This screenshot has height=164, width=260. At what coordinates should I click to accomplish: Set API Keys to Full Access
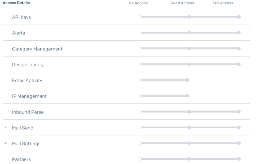(239, 17)
